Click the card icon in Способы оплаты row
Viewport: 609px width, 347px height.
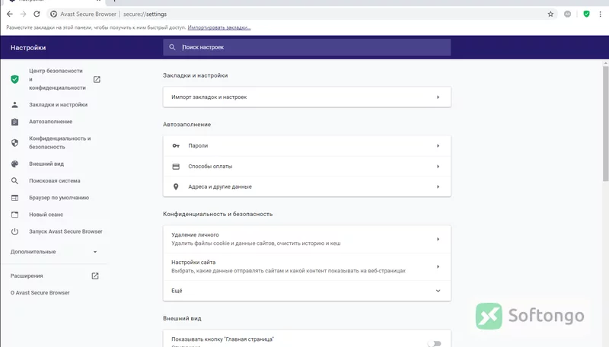tap(176, 167)
